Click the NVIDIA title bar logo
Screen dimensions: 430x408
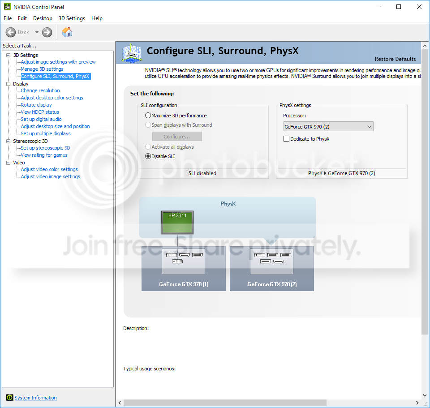pyautogui.click(x=8, y=7)
